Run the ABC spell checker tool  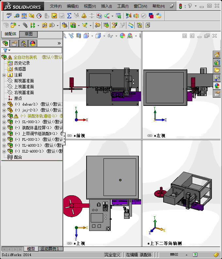(9, 16)
